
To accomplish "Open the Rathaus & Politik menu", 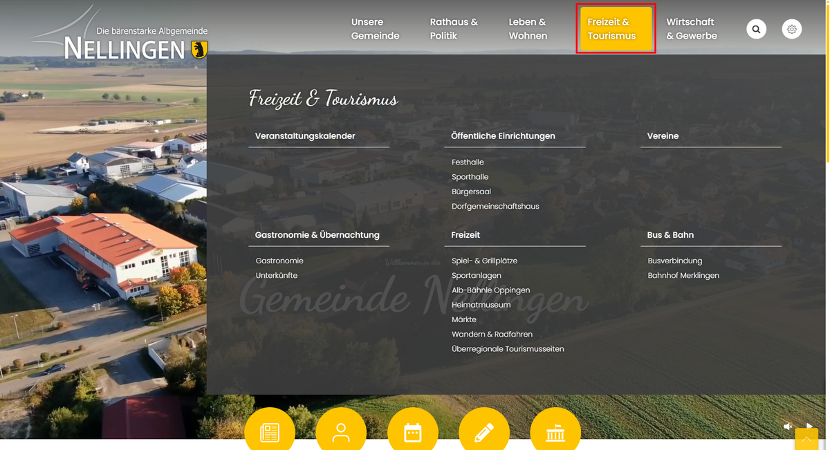I will coord(454,29).
